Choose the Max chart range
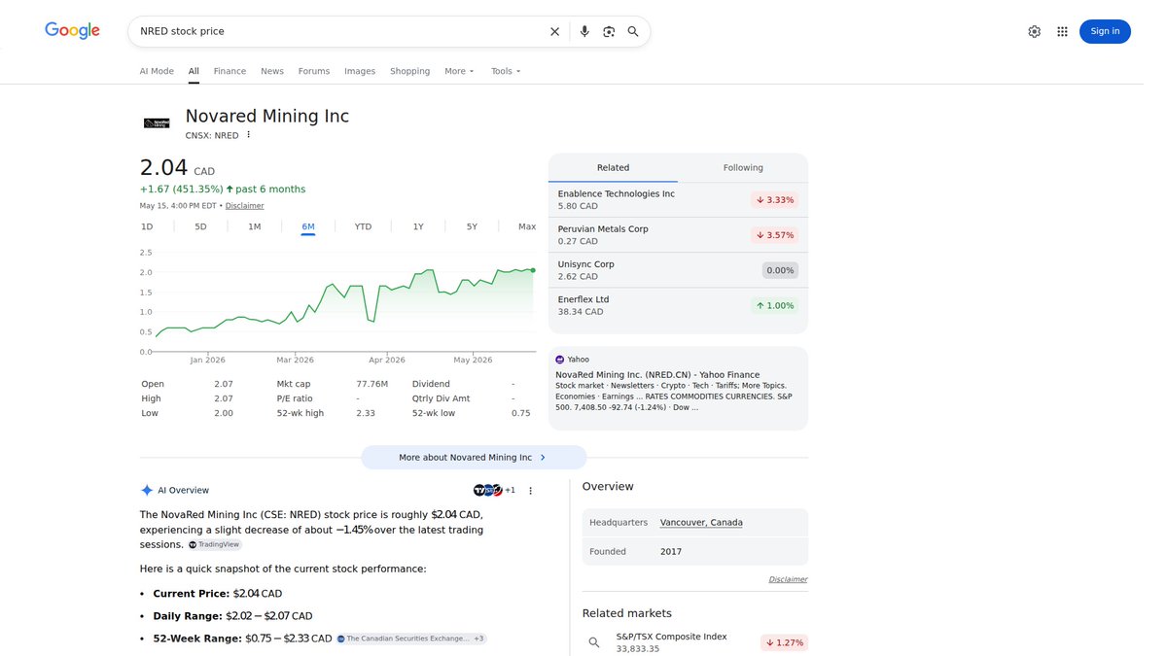This screenshot has width=1167, height=656. tap(527, 226)
